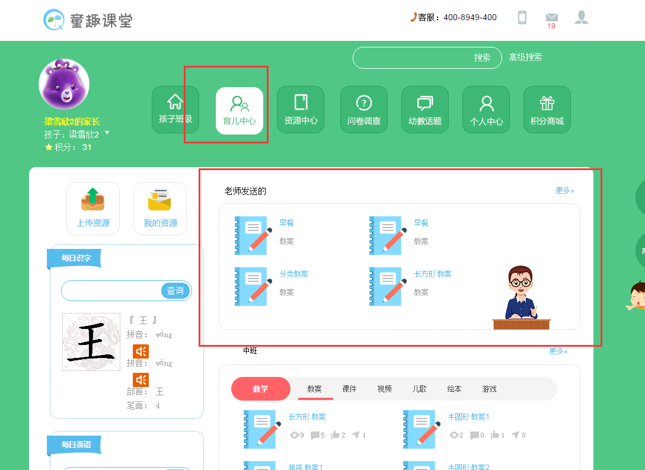
Task: Switch to the 教案 tab
Action: 315,389
